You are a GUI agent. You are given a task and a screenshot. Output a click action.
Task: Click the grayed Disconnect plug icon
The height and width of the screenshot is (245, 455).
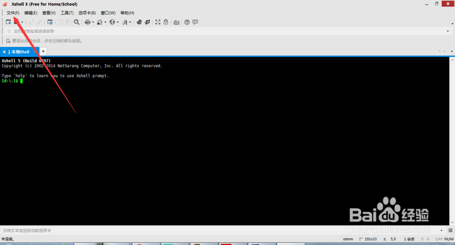[x=39, y=22]
